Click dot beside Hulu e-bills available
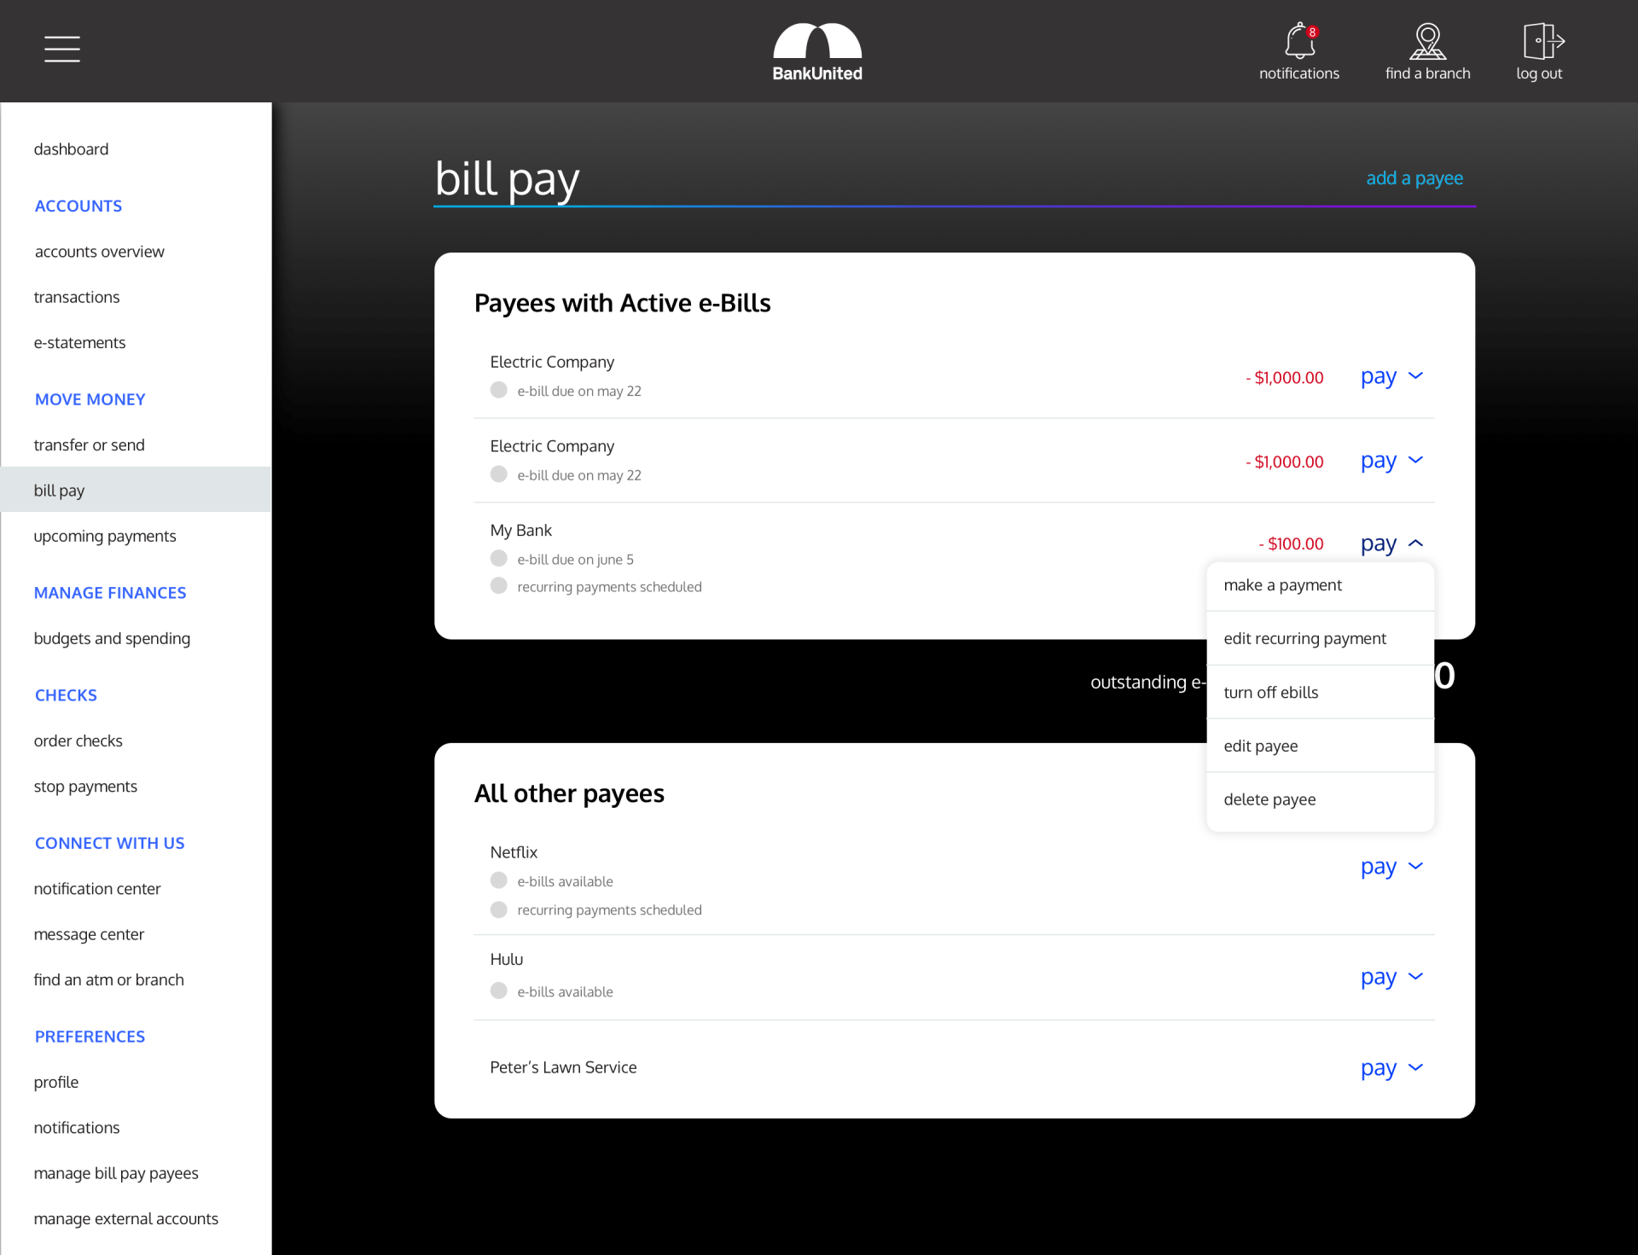1638x1255 pixels. point(499,991)
